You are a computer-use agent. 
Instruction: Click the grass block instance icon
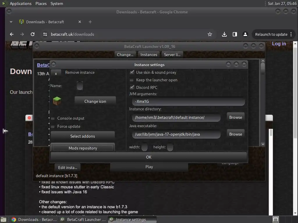coord(57,101)
